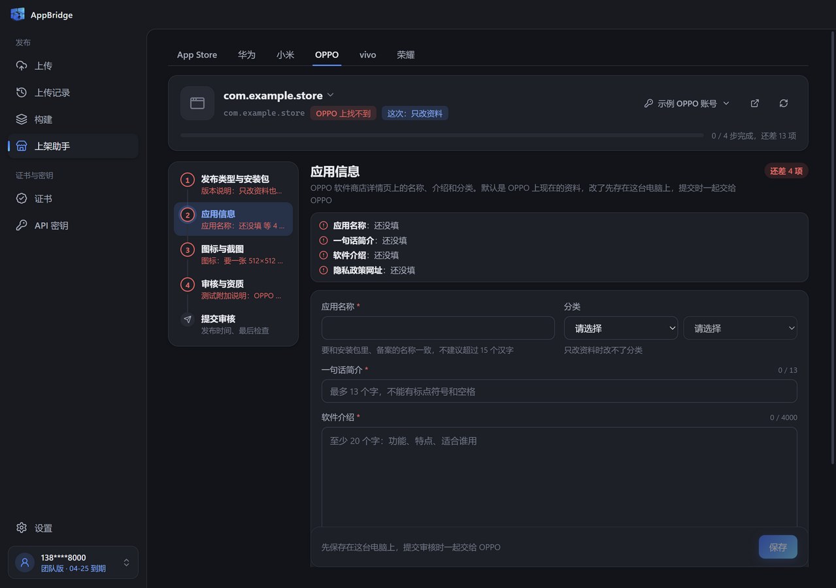
Task: Click the 保存 button
Action: [x=778, y=547]
